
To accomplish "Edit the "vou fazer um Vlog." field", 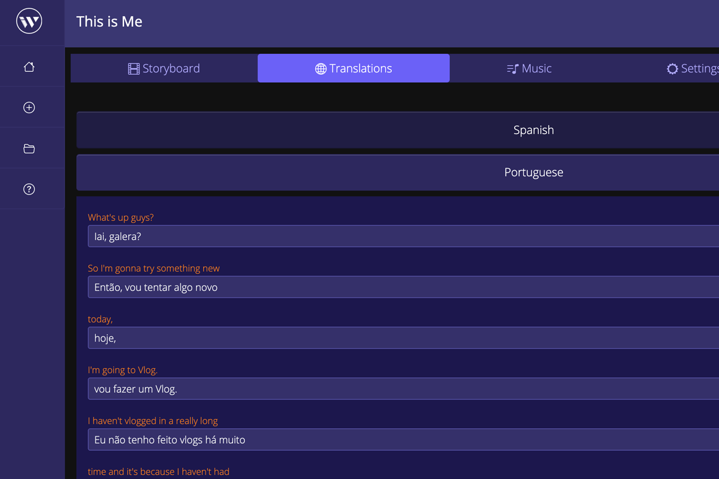I will coord(401,389).
